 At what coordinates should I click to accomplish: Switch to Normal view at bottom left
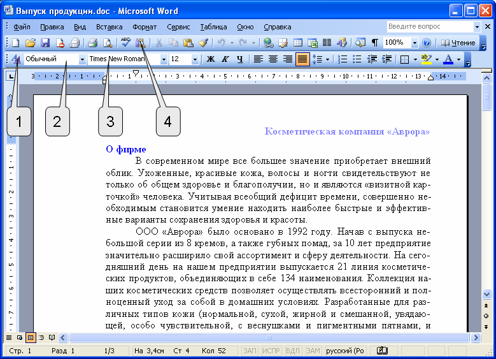9,338
